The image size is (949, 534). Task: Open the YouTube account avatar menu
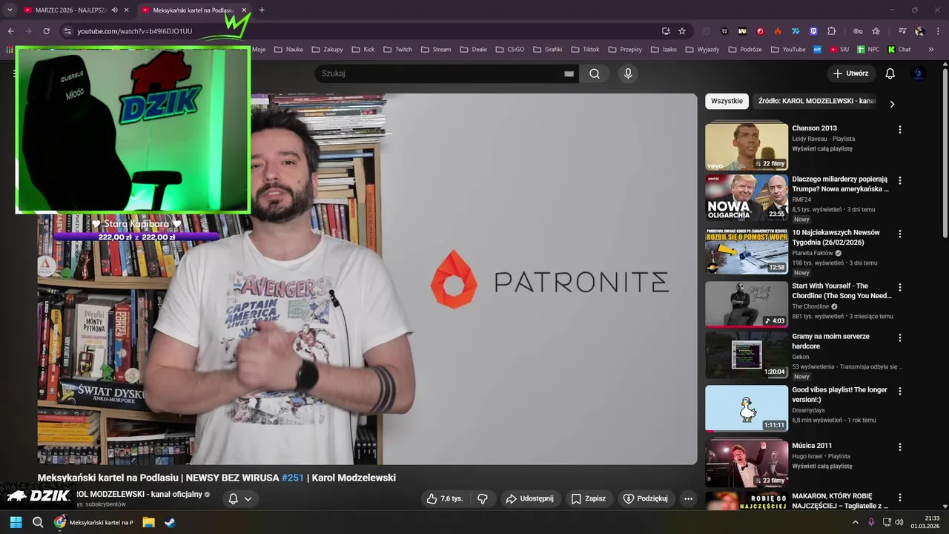click(919, 73)
